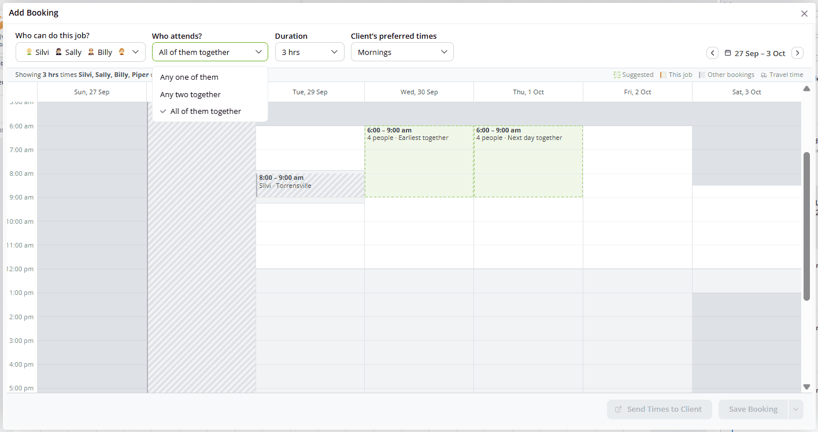
Task: Choose checked 'All of them together' option
Action: coord(210,111)
